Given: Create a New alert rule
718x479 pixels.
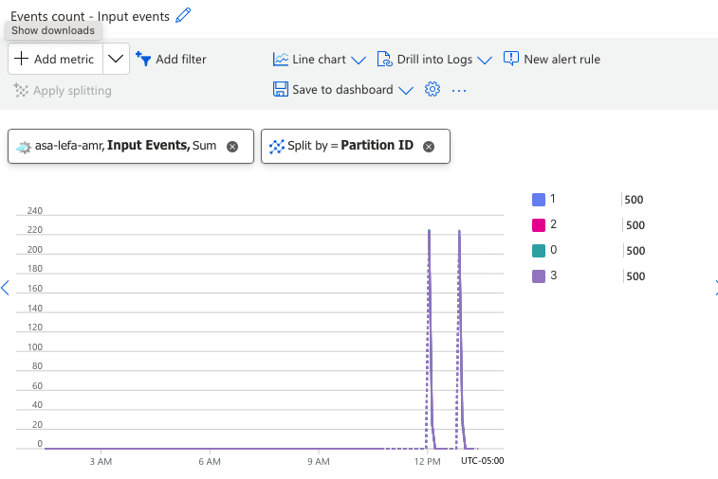Looking at the screenshot, I should [552, 59].
